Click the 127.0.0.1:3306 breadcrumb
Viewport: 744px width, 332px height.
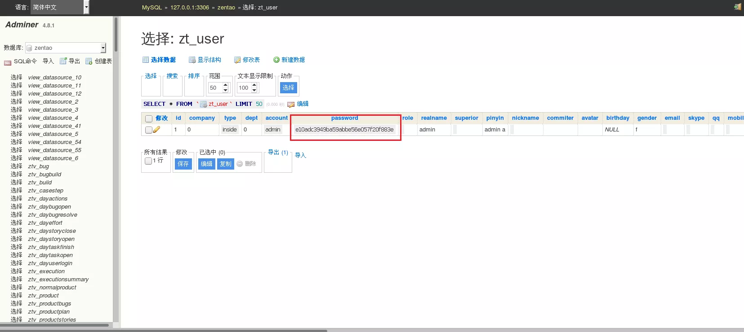(x=190, y=8)
